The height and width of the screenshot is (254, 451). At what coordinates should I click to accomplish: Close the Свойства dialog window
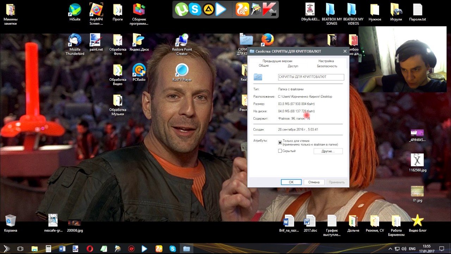click(345, 51)
